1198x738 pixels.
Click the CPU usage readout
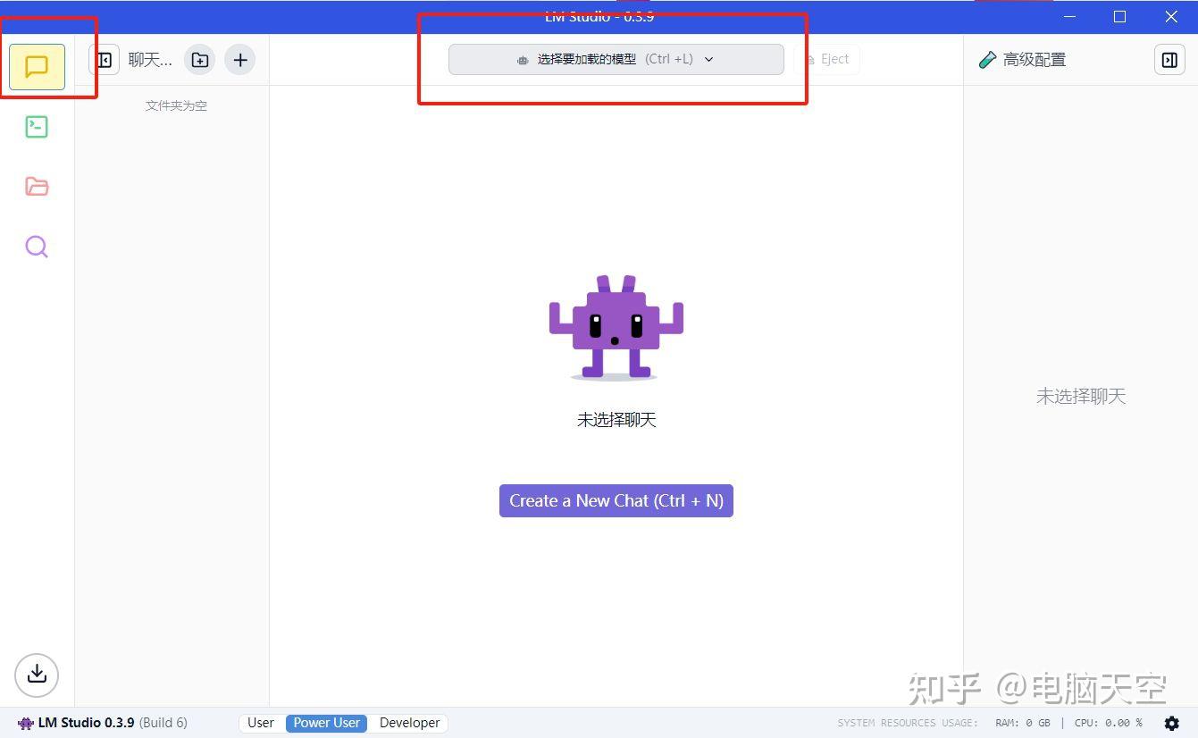tap(1109, 723)
